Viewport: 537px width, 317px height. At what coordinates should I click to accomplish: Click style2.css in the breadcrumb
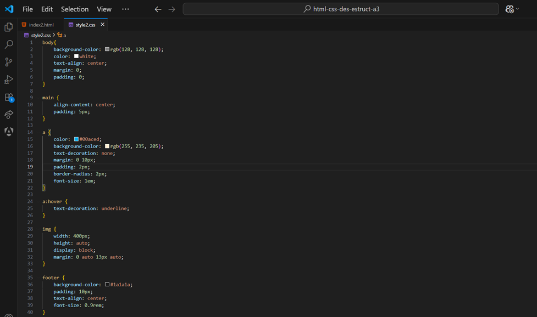41,35
